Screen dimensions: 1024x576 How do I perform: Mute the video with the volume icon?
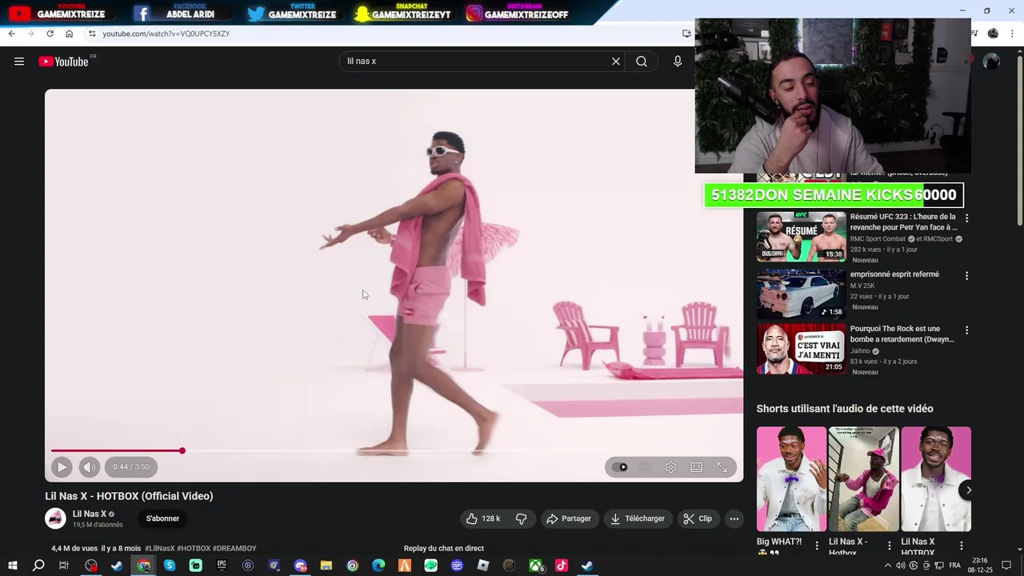(x=90, y=467)
